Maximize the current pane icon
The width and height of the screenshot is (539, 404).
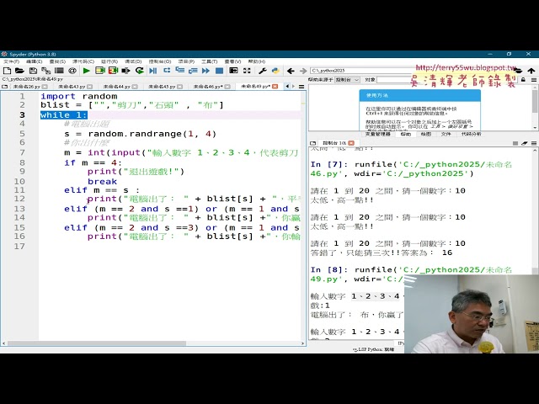233,71
